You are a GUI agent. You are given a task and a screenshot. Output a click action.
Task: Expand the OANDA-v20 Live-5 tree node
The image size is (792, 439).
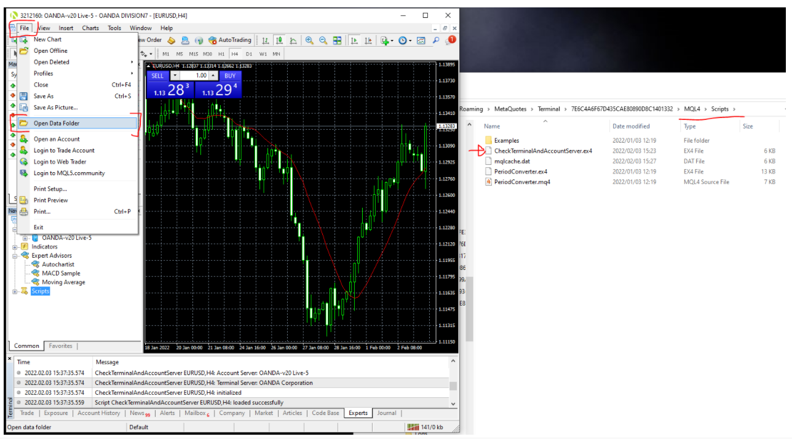tap(25, 238)
